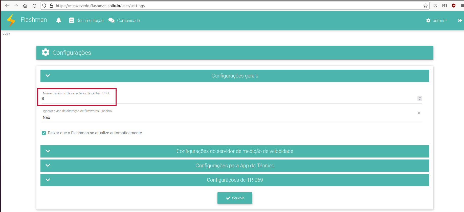Open the notifications bell icon

coord(59,20)
